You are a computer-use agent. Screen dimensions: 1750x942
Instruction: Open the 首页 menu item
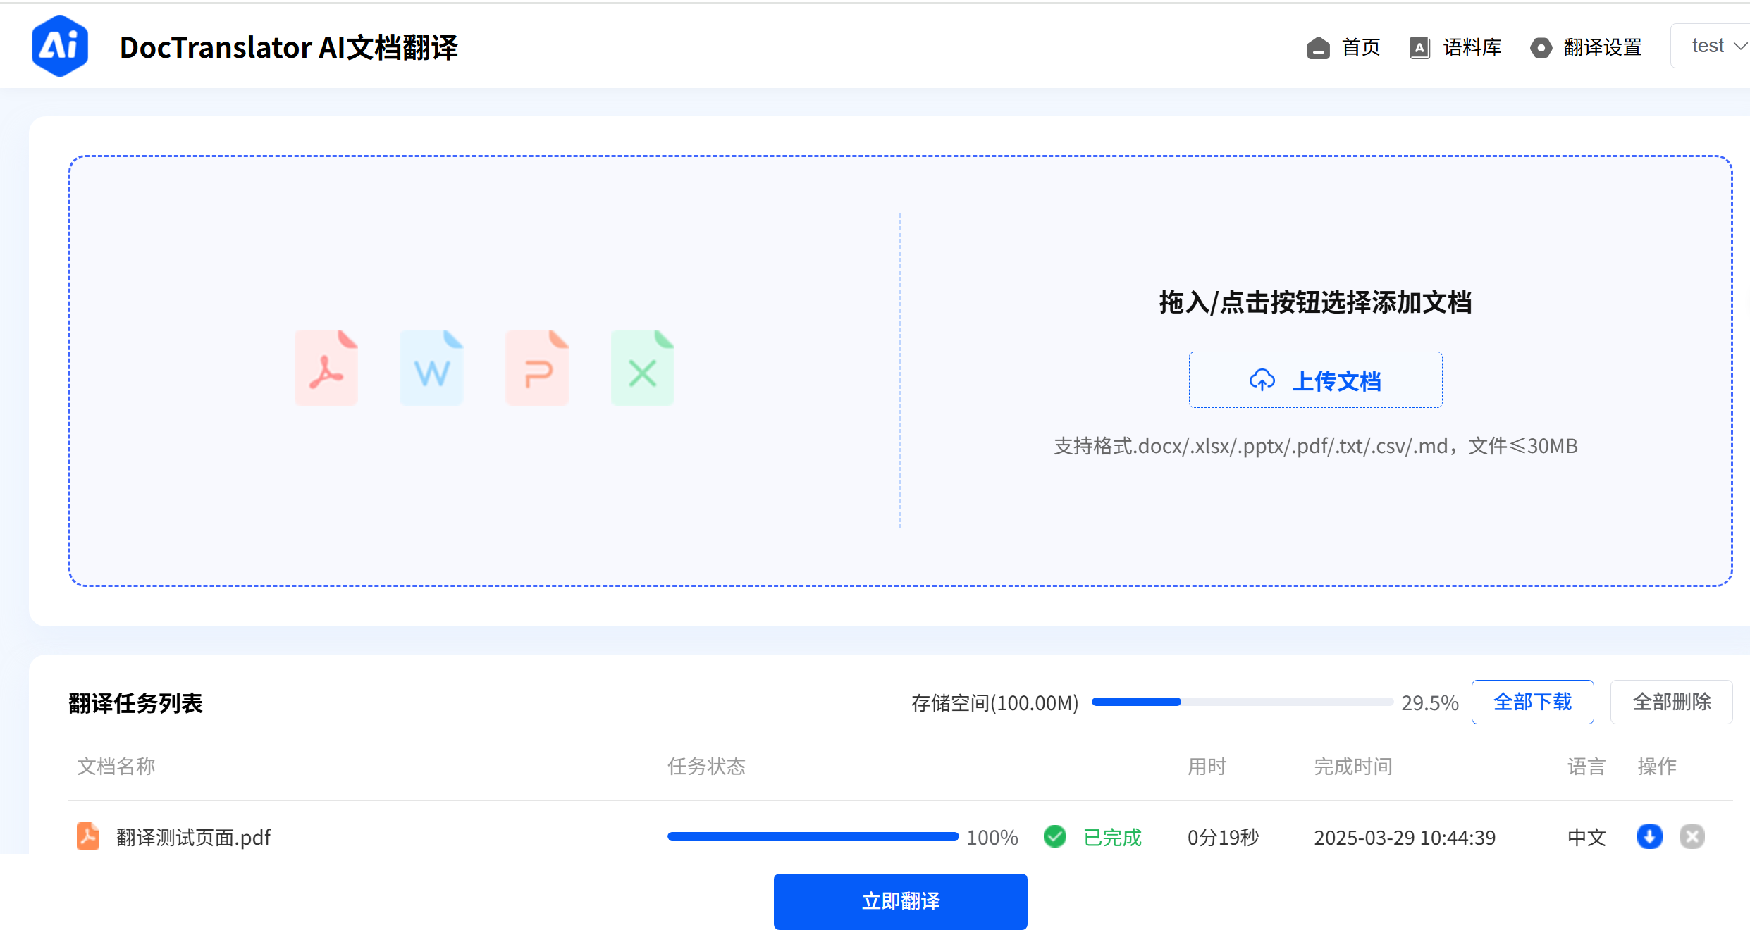click(x=1360, y=47)
